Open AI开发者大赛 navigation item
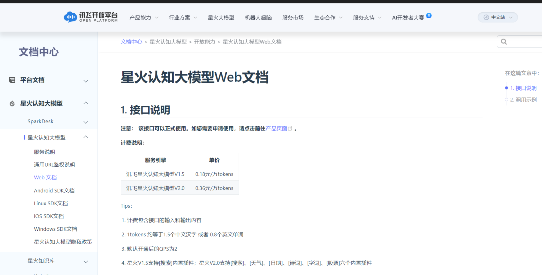 click(x=408, y=17)
